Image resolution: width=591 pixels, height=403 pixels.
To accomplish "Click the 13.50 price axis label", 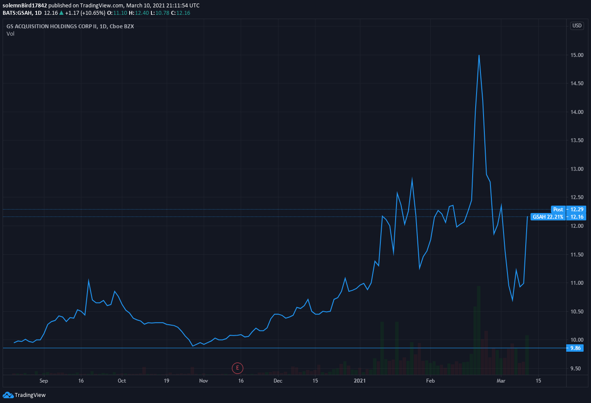I will [577, 140].
